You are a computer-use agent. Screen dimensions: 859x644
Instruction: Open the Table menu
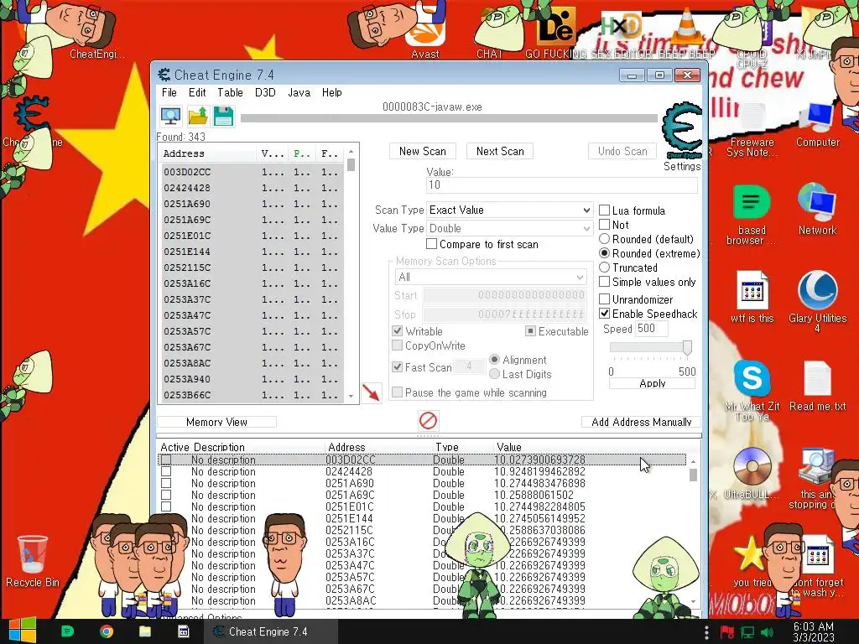(x=230, y=92)
